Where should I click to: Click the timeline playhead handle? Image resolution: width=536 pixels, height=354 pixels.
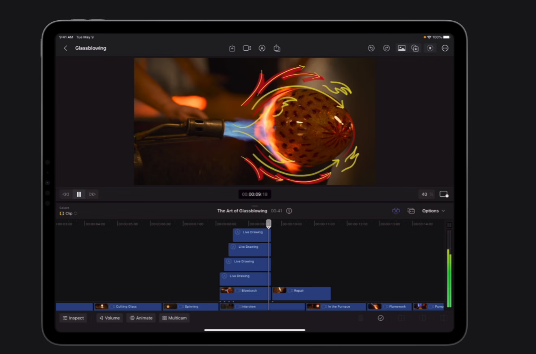point(269,223)
